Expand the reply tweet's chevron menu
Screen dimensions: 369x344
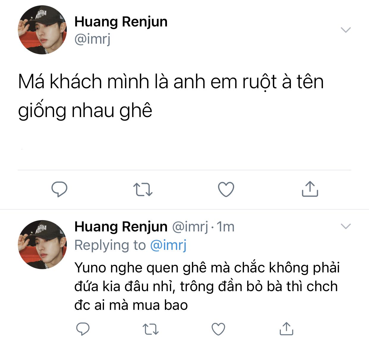point(346,226)
